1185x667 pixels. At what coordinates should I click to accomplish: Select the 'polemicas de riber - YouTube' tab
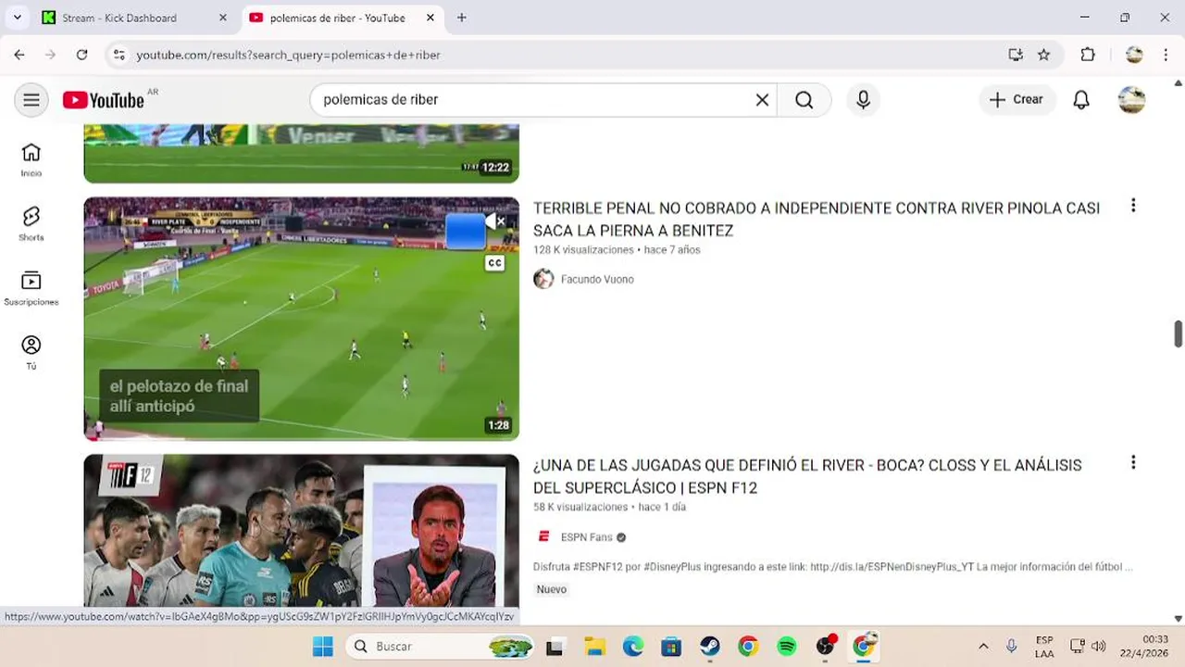point(338,18)
